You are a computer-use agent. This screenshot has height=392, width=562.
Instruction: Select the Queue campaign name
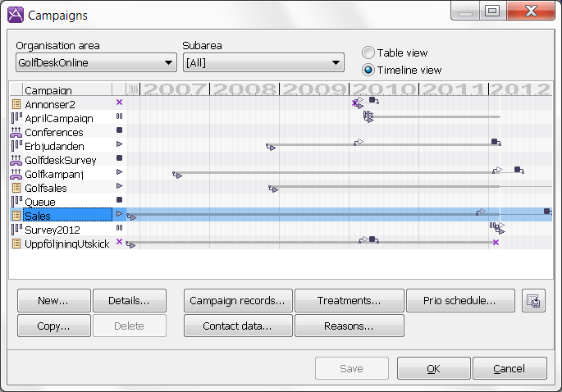39,202
